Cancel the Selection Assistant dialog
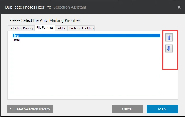This screenshot has height=117, width=185. (x=127, y=109)
